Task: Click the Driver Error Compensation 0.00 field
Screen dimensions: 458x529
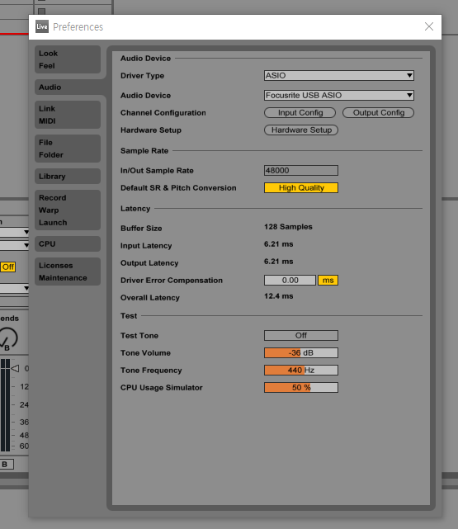Action: (290, 280)
